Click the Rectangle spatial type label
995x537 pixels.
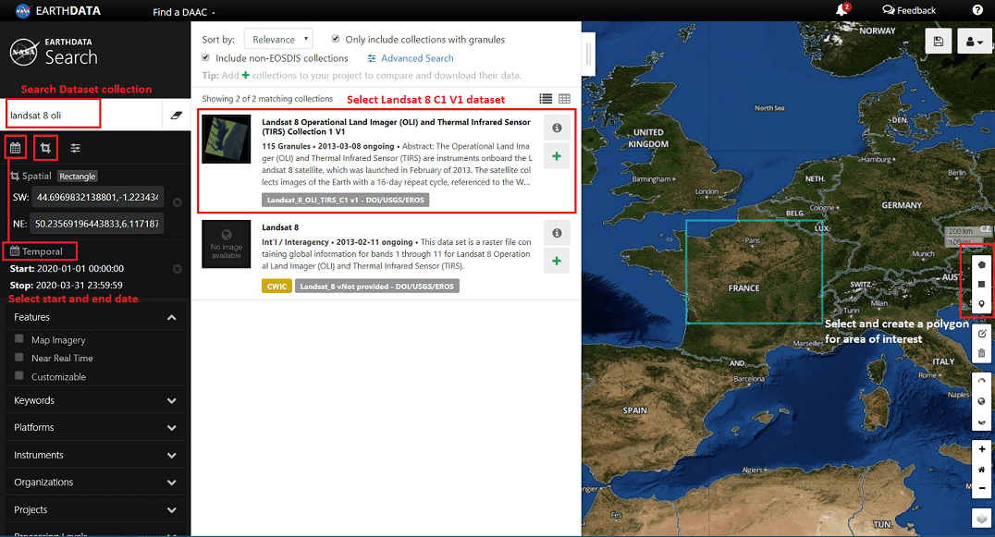pos(78,177)
